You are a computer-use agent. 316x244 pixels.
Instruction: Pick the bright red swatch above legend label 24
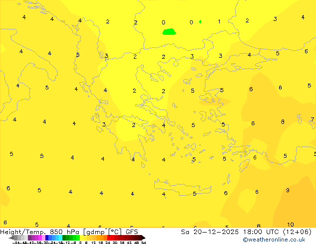tap(109, 238)
